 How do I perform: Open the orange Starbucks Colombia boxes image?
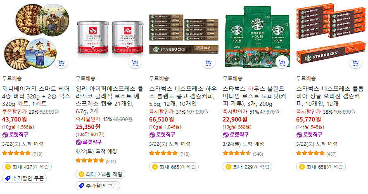[x=330, y=33]
